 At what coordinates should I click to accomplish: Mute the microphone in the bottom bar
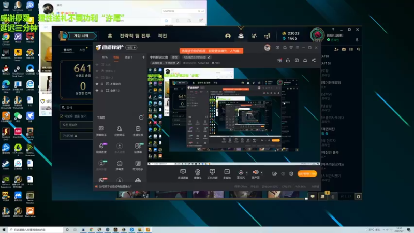(241, 174)
